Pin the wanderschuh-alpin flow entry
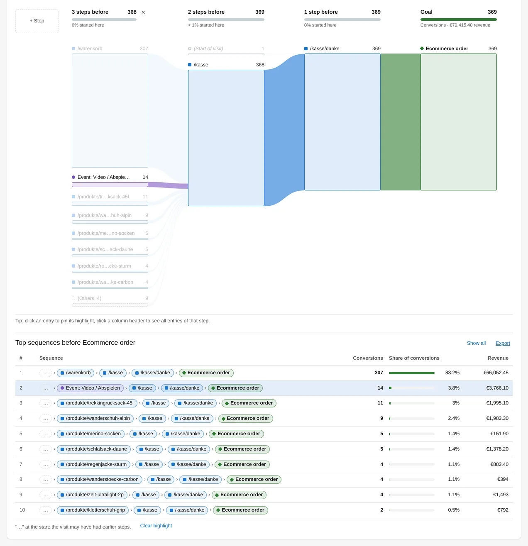Image resolution: width=528 pixels, height=546 pixels. 110,218
